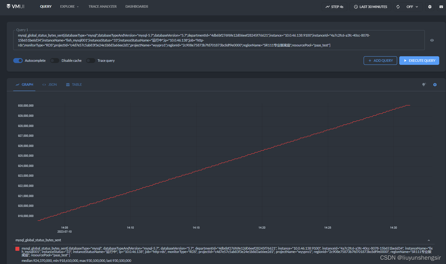The height and width of the screenshot is (264, 446).
Task: Click the ADD QUERY button
Action: [x=380, y=61]
